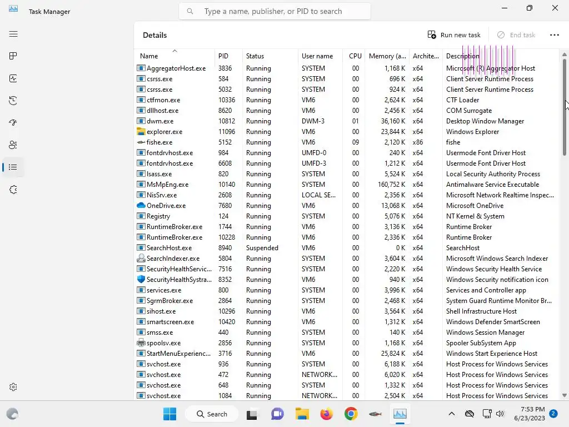Select the services.exe process
The image size is (569, 427).
[x=347, y=290]
